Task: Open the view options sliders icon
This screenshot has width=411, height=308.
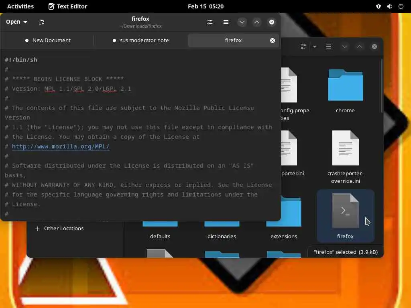Action: coord(210,22)
